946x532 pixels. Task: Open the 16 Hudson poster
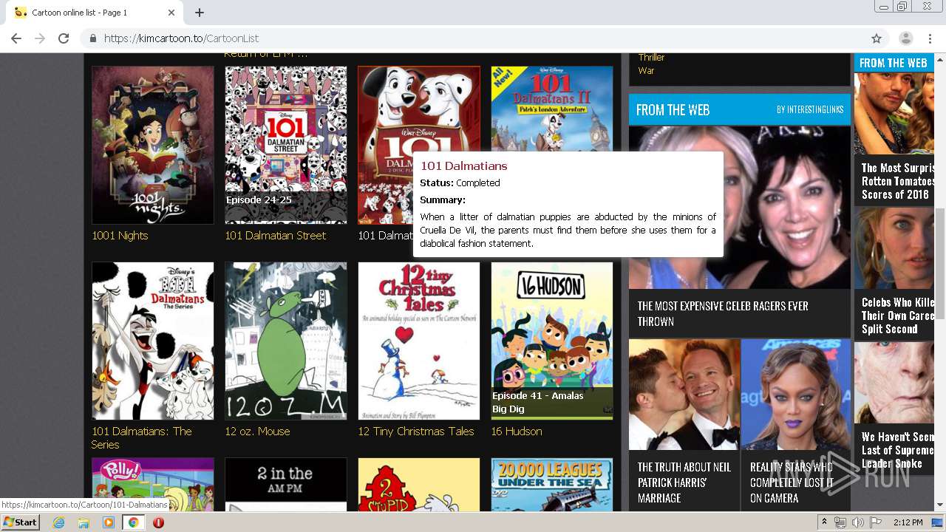click(x=552, y=341)
